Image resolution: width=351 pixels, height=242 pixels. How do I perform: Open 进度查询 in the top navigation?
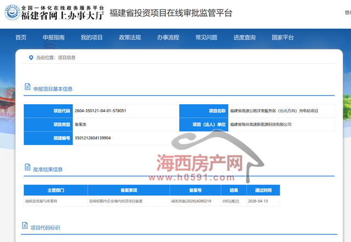[x=245, y=37]
